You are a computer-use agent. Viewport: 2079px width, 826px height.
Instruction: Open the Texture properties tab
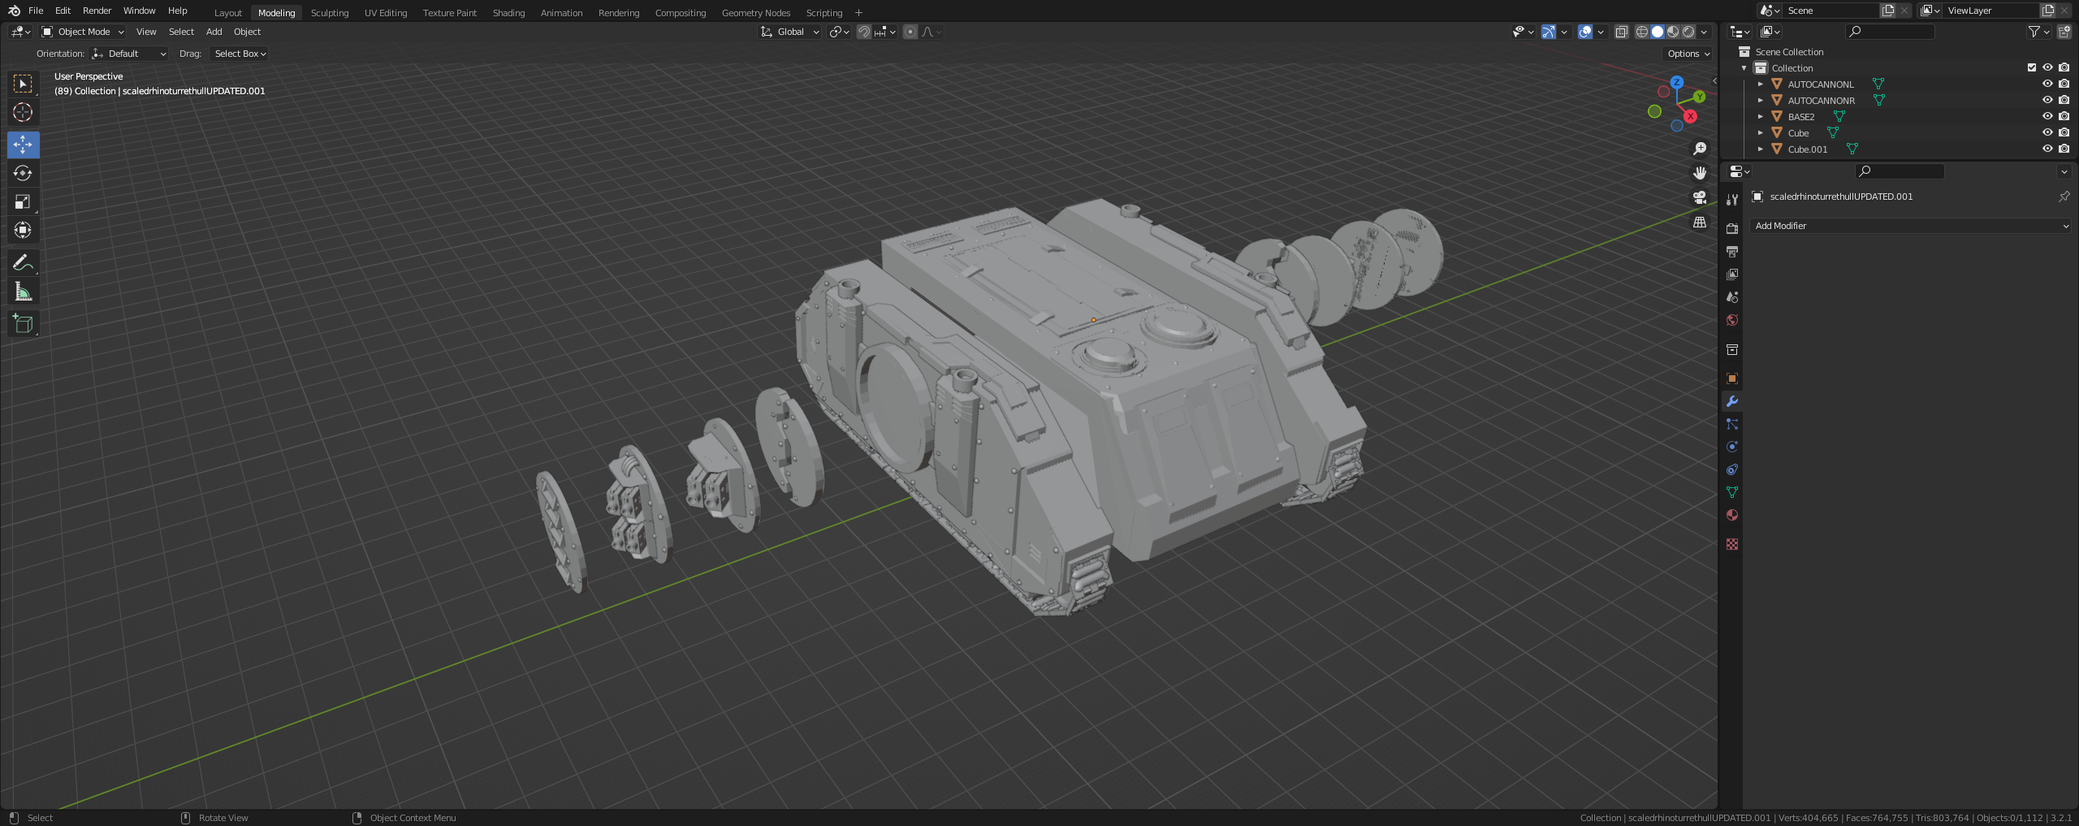[1732, 544]
